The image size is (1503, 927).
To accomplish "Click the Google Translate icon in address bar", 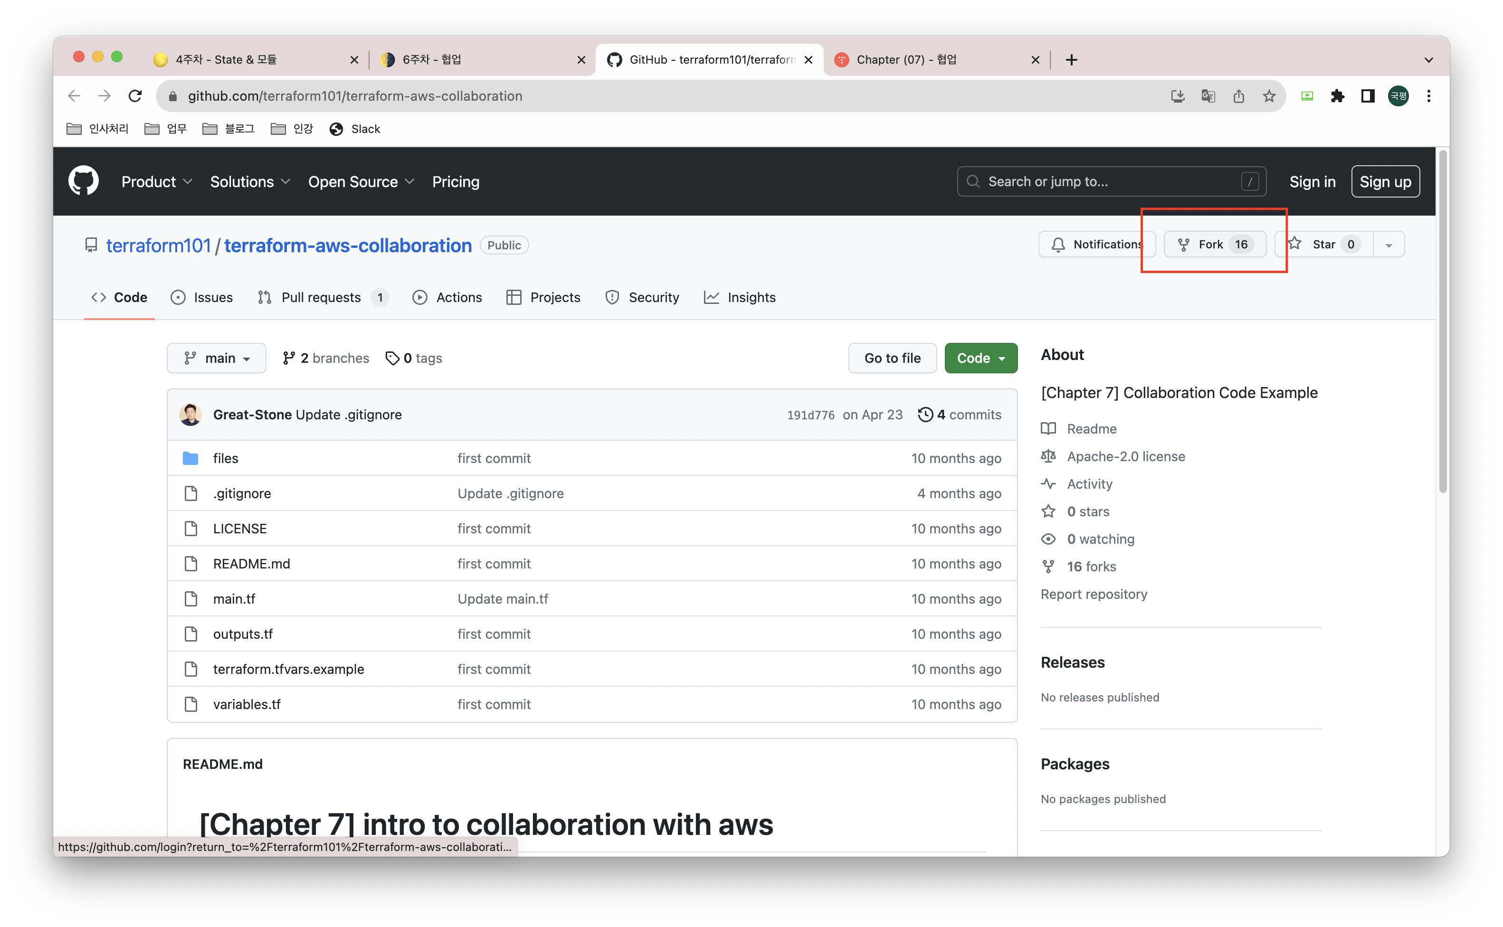I will pyautogui.click(x=1208, y=96).
